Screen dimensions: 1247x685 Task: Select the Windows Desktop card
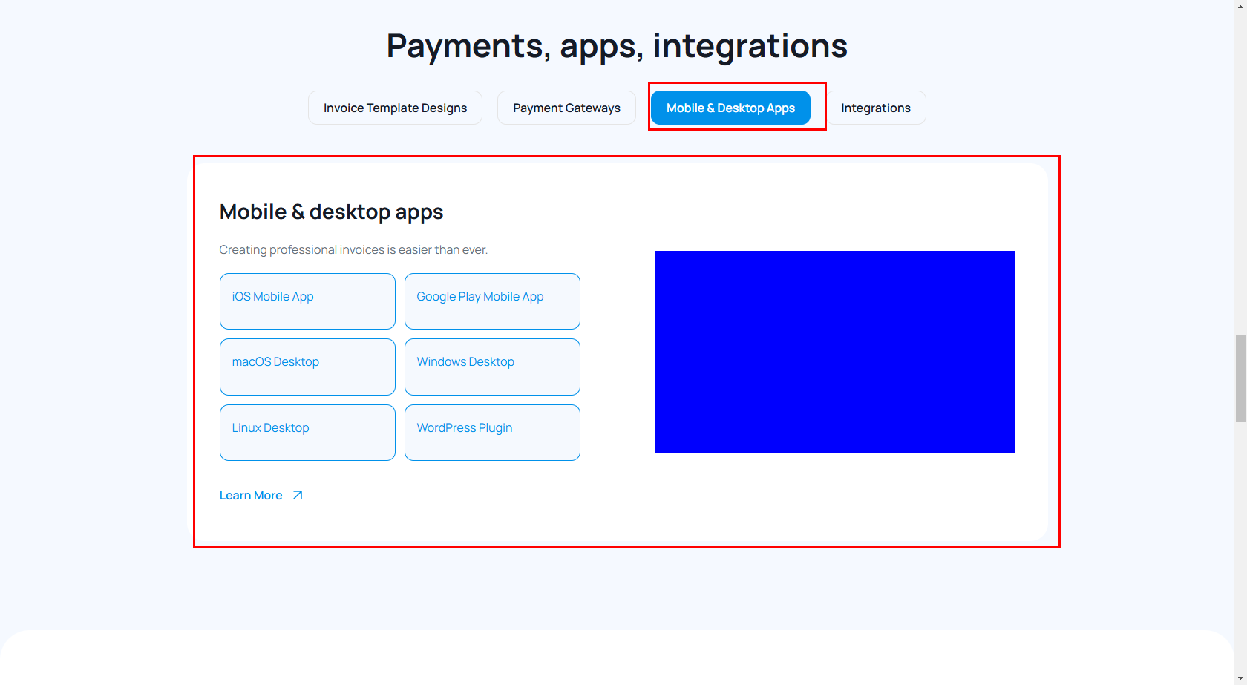coord(492,367)
